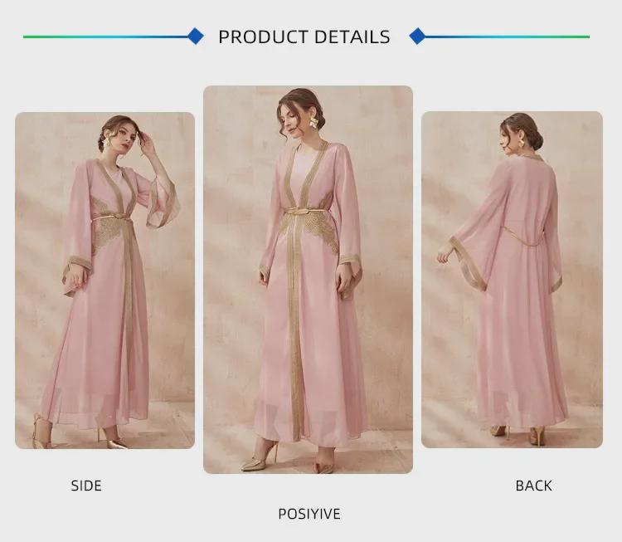
Task: Click the gold earring in center photo
Action: 314,121
